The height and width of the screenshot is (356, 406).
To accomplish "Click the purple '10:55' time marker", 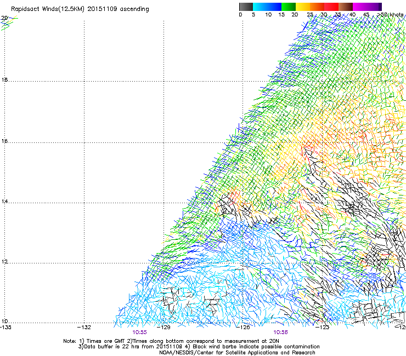I will [139, 332].
